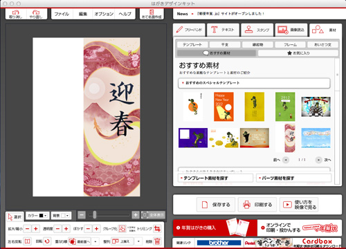Image resolution: width=346 pixels, height=249 pixels.
Task: Click the zoom out minus button beside slider
Action: pyautogui.click(x=82, y=215)
